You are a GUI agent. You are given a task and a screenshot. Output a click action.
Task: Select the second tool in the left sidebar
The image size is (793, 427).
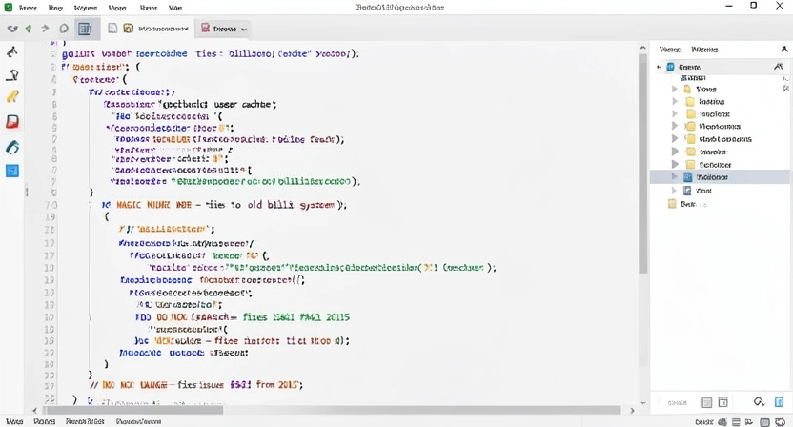click(12, 75)
